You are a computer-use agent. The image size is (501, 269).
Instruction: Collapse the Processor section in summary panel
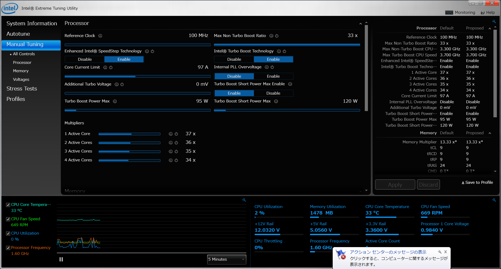pos(490,28)
